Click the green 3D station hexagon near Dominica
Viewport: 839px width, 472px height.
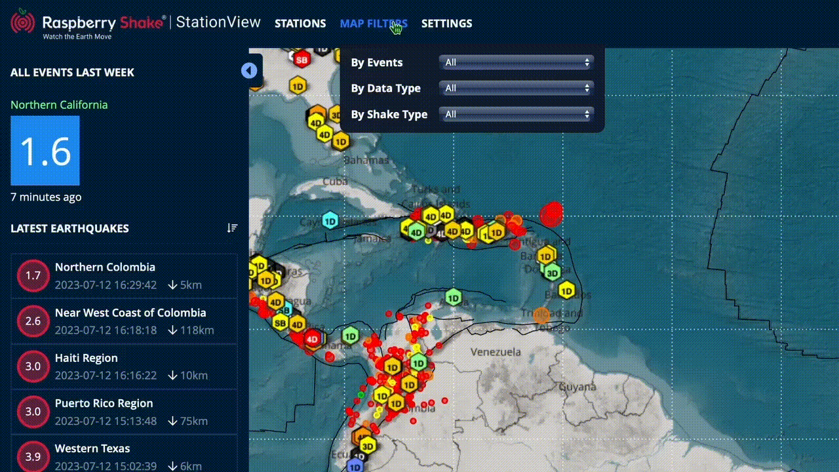[553, 272]
